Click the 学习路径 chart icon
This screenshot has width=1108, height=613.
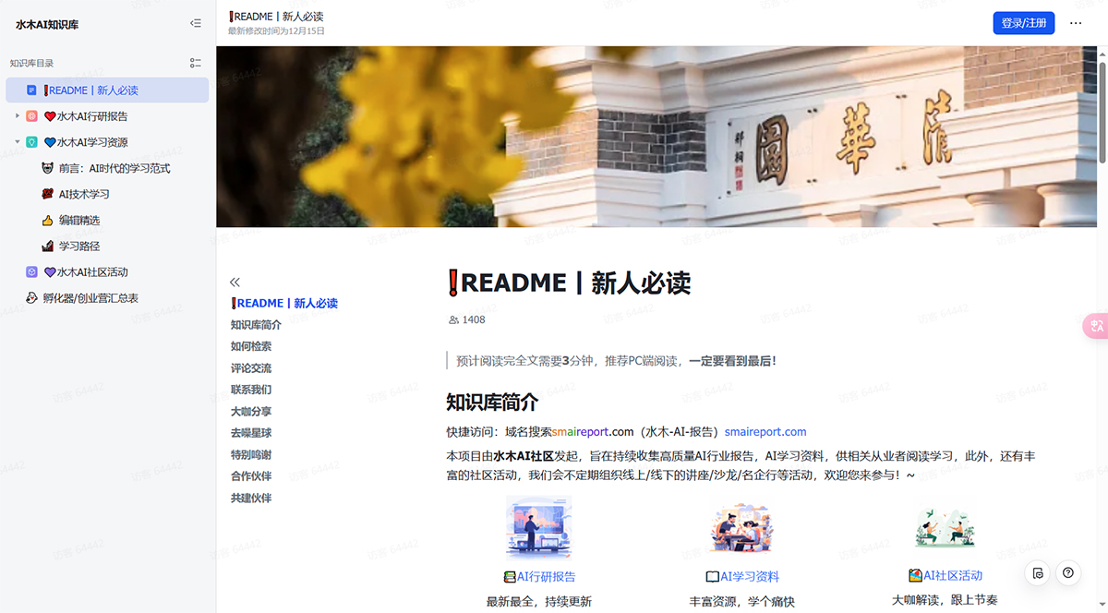[x=47, y=246]
